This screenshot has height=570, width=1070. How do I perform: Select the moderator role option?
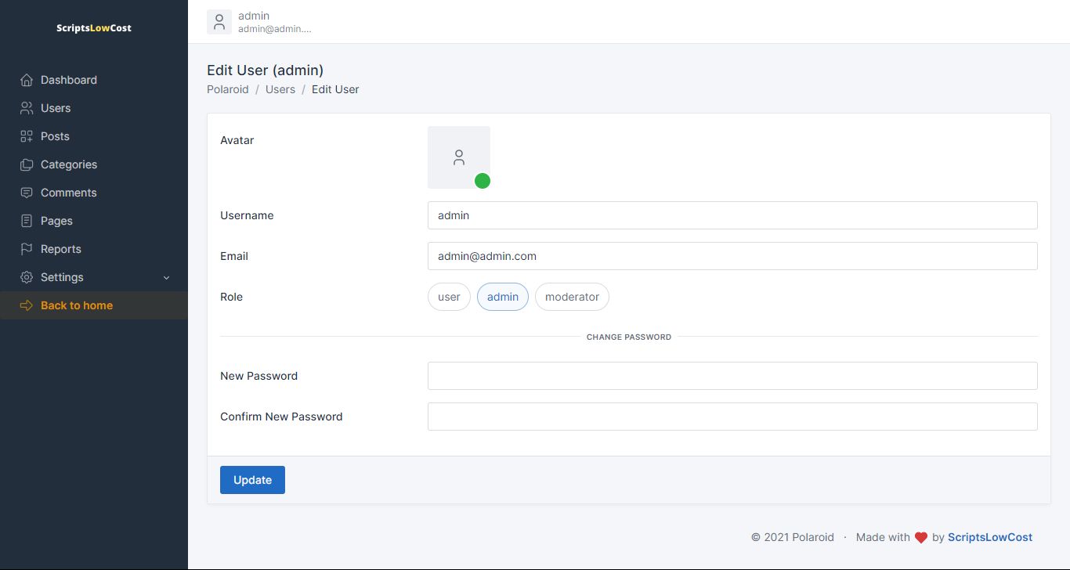(572, 297)
